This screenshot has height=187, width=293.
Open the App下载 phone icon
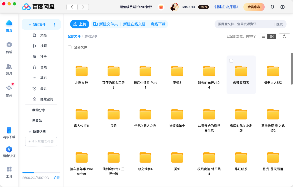point(9,130)
